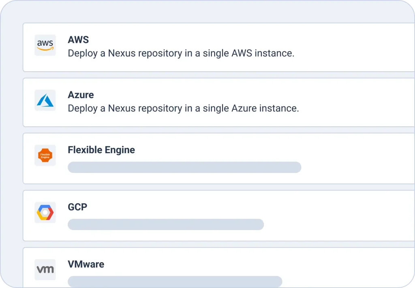The width and height of the screenshot is (415, 288).
Task: Click the GCP hexagon logo icon
Action: tap(45, 212)
